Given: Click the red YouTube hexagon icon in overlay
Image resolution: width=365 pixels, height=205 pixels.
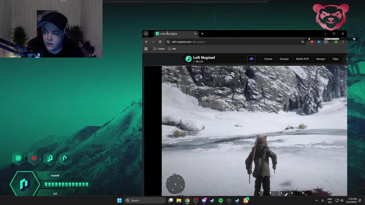Looking at the screenshot, I should point(34,158).
